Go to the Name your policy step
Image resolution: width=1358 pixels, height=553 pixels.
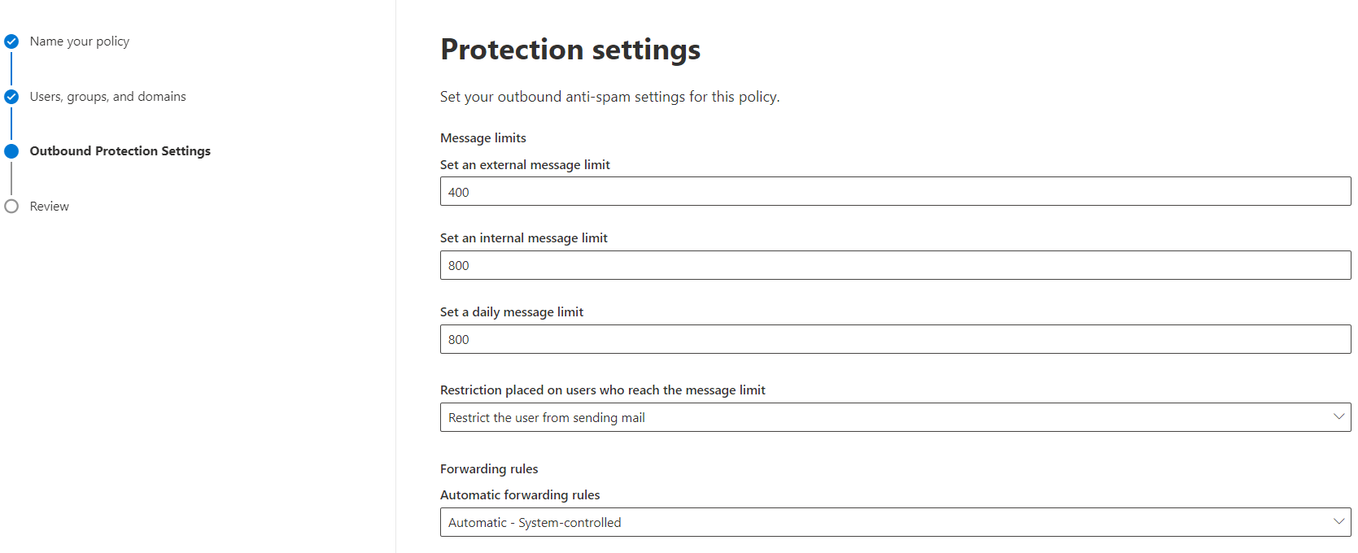point(80,41)
